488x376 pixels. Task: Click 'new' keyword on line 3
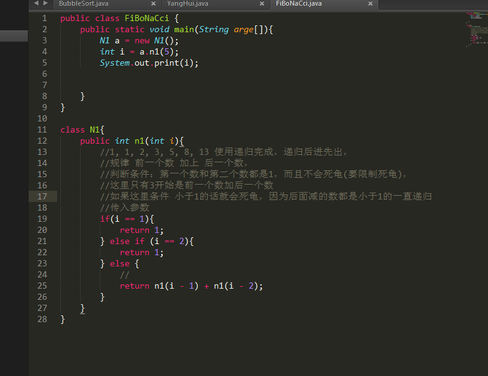142,41
